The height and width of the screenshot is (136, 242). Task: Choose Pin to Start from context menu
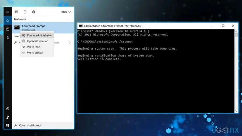click(x=37, y=47)
